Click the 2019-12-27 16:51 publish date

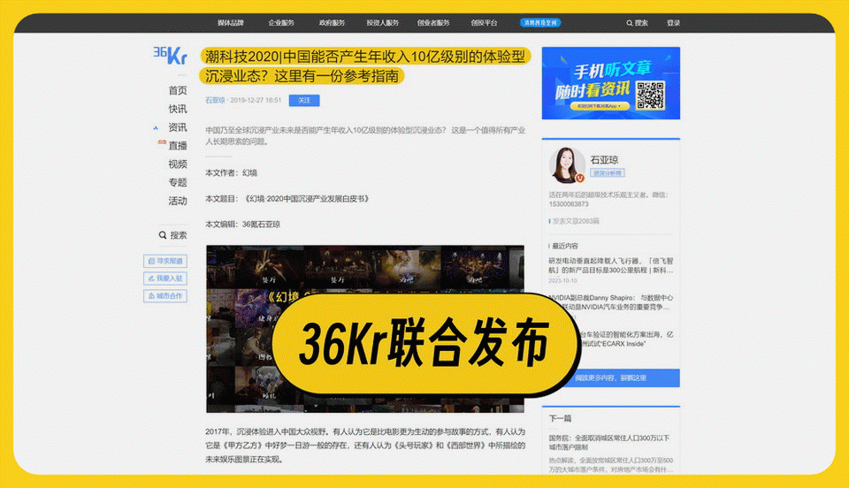[256, 100]
